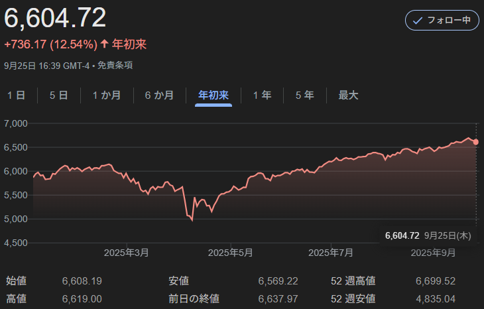
Task: Switch chart to 1か月 range
Action: 106,95
